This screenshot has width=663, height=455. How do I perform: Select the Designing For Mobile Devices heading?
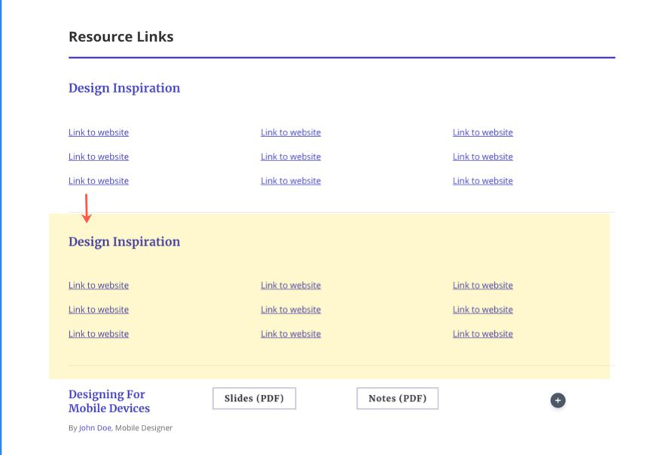[x=108, y=401]
